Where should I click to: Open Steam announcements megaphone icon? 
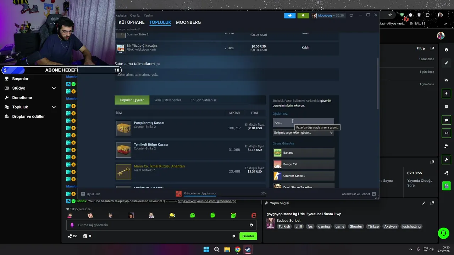290,16
